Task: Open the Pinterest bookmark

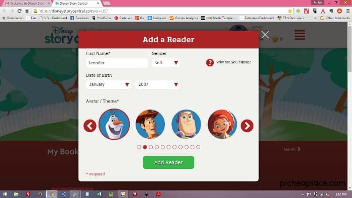Action: (123, 18)
